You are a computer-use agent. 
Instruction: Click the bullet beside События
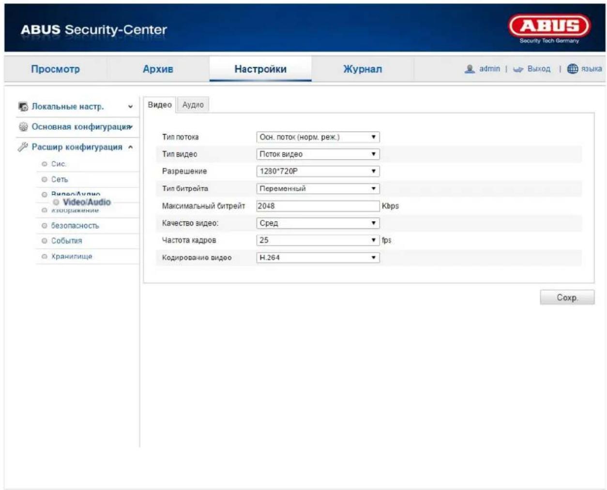[x=45, y=241]
